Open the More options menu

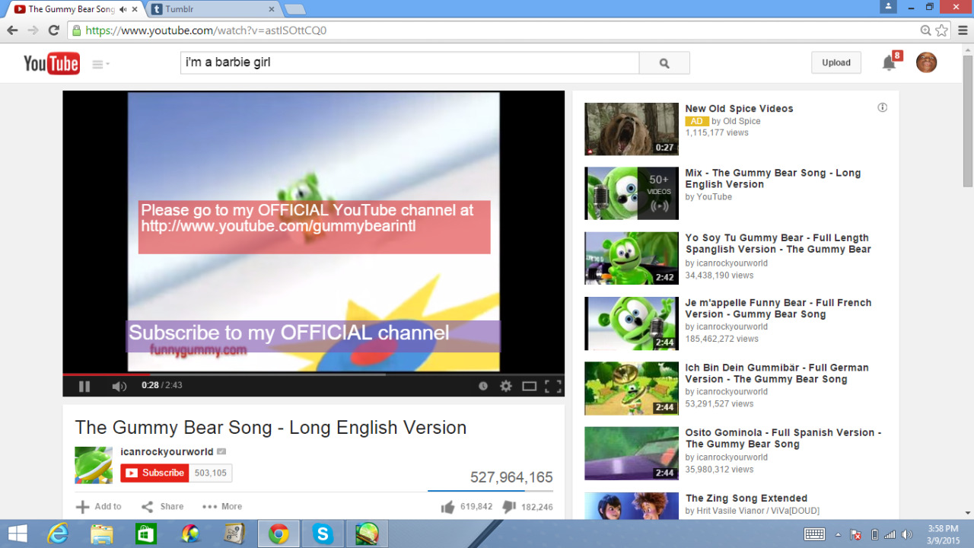[222, 506]
